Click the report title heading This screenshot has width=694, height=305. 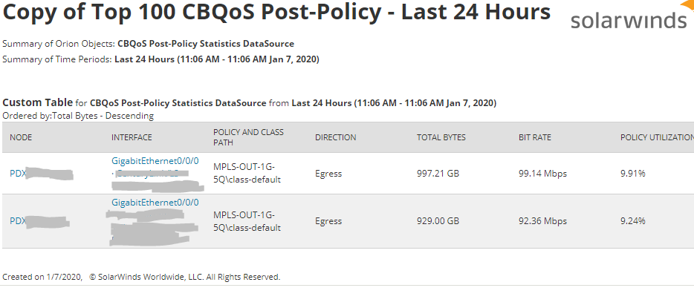(x=277, y=13)
